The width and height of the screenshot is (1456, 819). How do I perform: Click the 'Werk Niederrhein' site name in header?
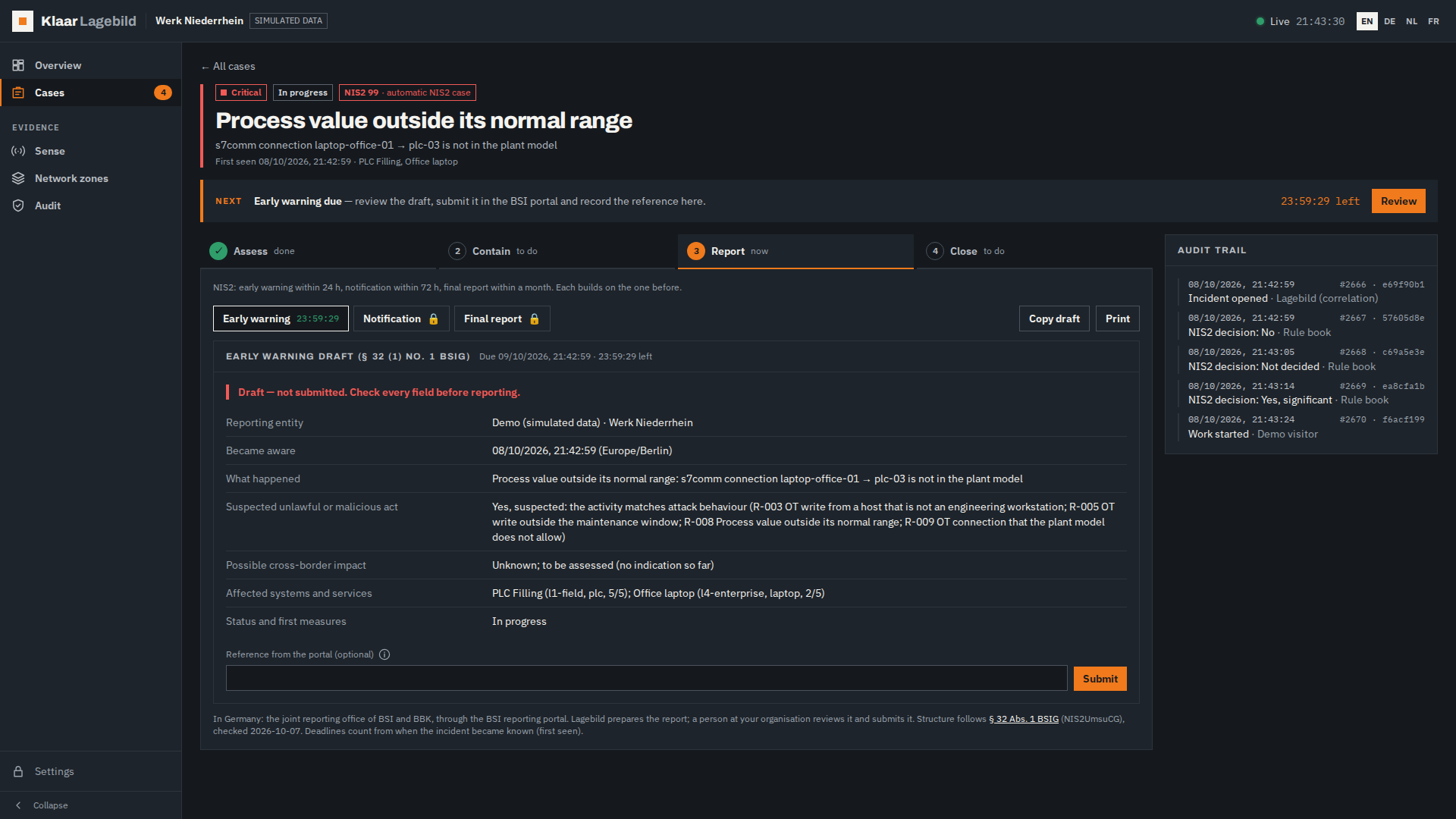199,20
